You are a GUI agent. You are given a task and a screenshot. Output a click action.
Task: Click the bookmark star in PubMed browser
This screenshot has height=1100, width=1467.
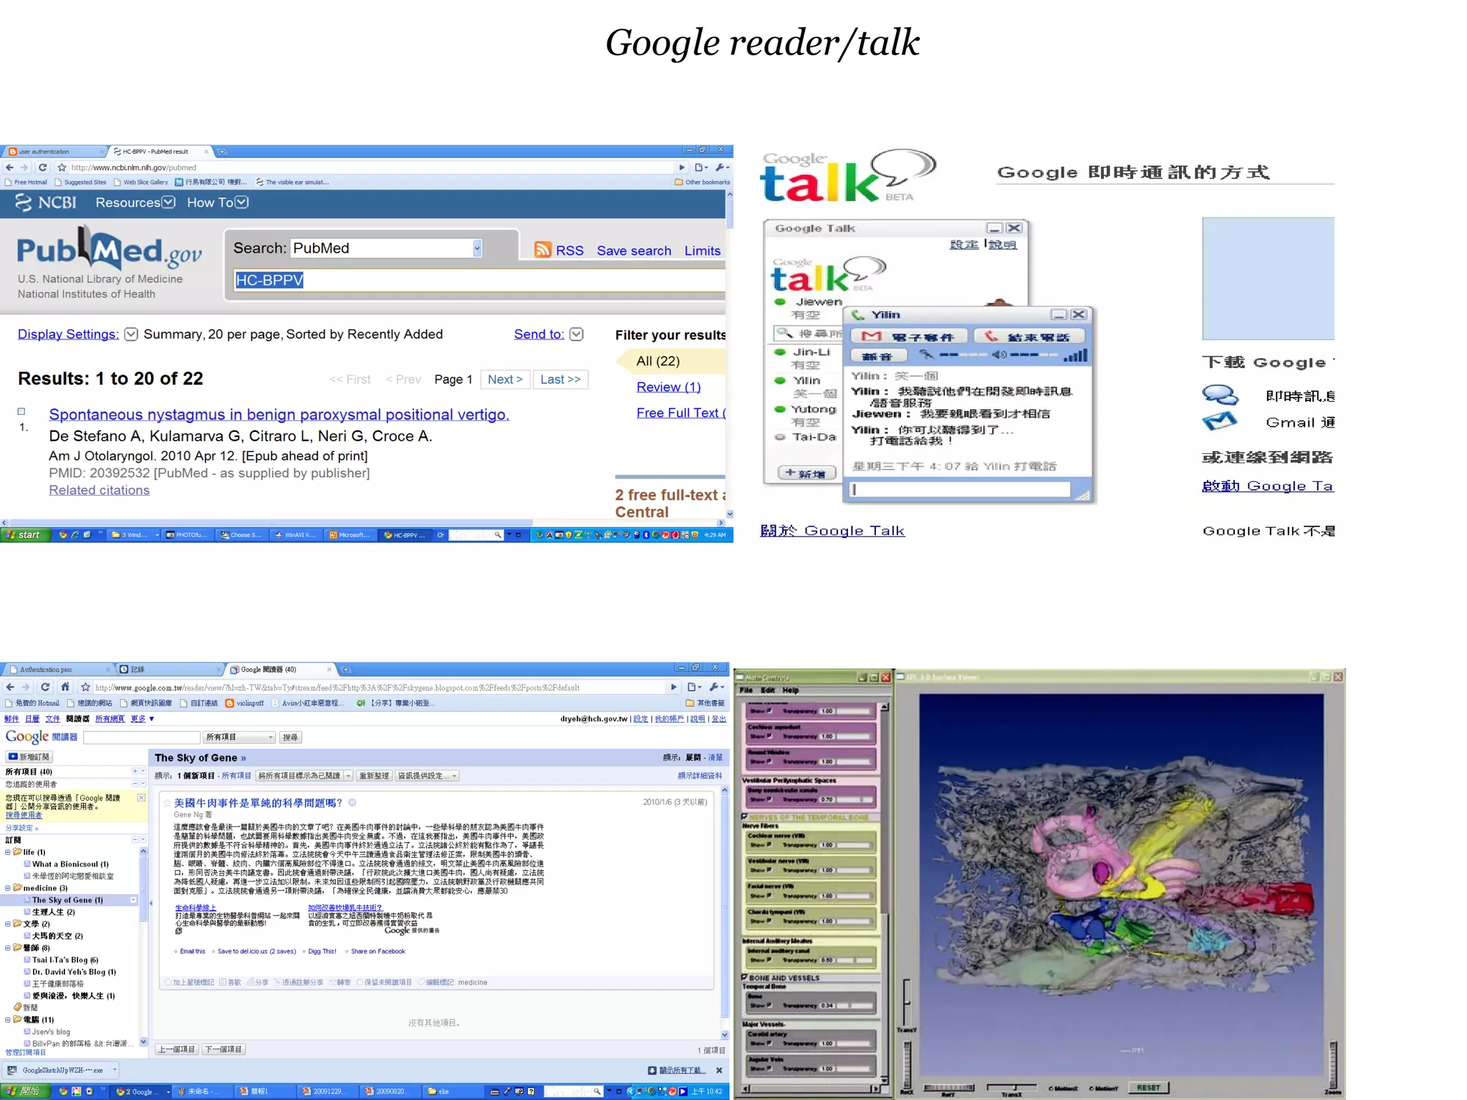point(62,168)
